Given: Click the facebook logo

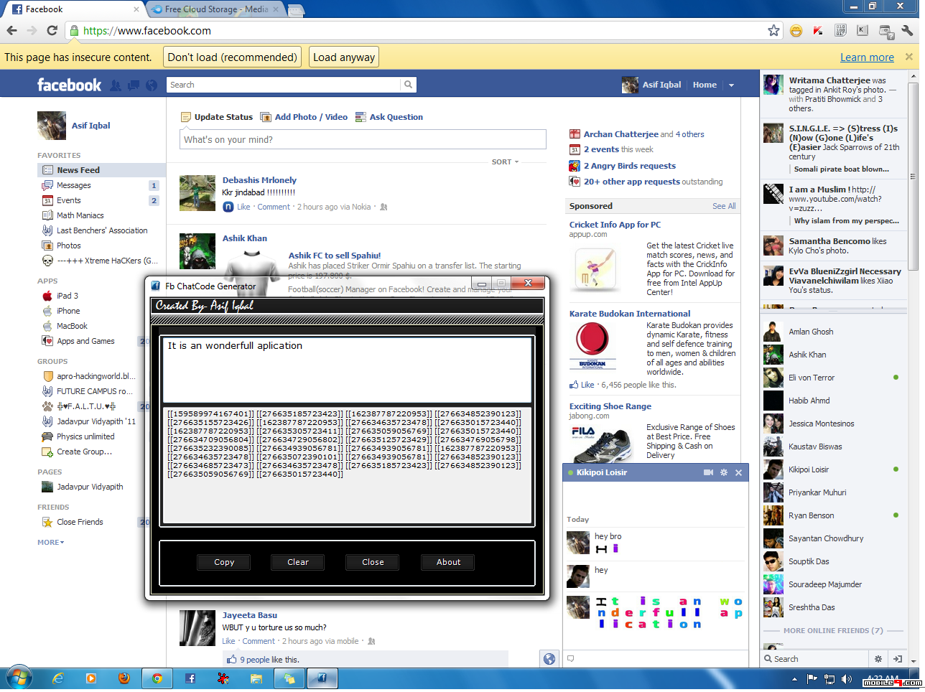Looking at the screenshot, I should (x=69, y=85).
